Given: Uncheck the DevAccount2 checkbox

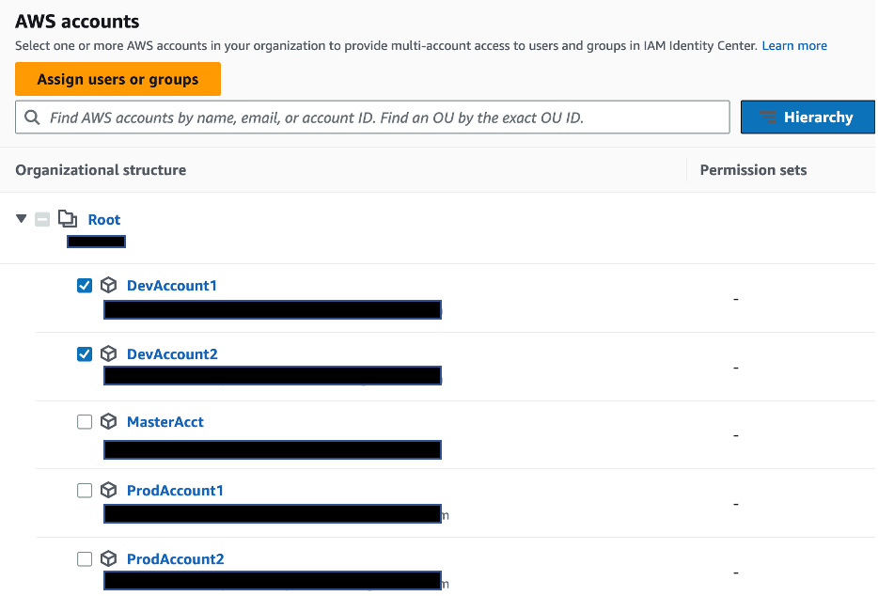Looking at the screenshot, I should [85, 354].
